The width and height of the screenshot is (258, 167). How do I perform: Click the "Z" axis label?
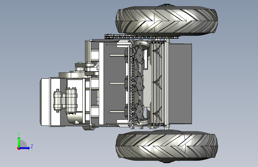pyautogui.click(x=32, y=146)
